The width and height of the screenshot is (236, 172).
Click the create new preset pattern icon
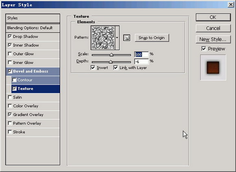[127, 38]
